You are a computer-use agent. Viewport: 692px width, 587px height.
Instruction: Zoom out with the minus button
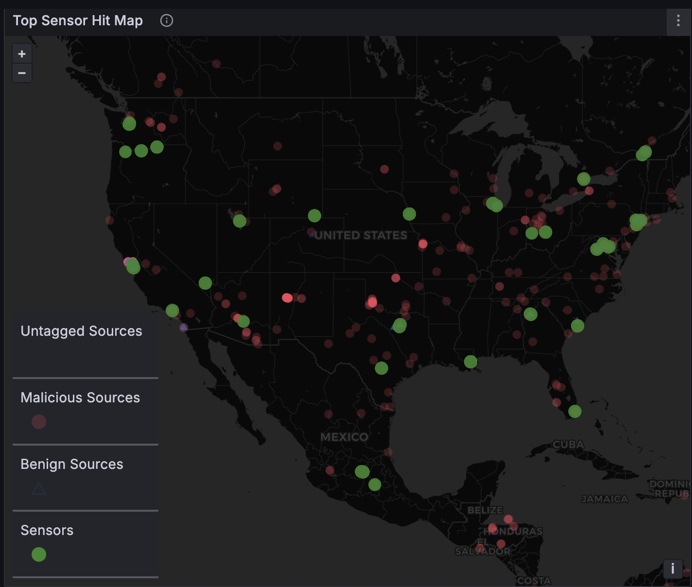pyautogui.click(x=22, y=73)
